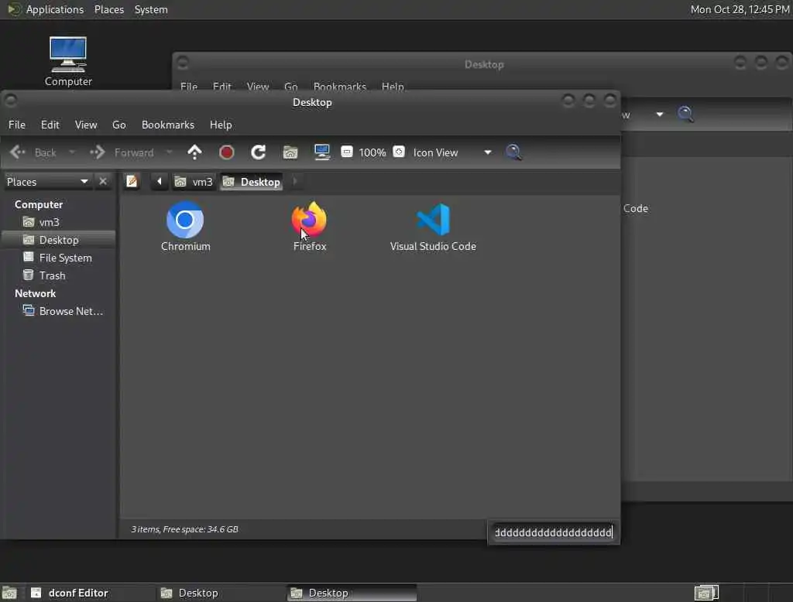
Task: Open the Edit menu
Action: click(50, 125)
